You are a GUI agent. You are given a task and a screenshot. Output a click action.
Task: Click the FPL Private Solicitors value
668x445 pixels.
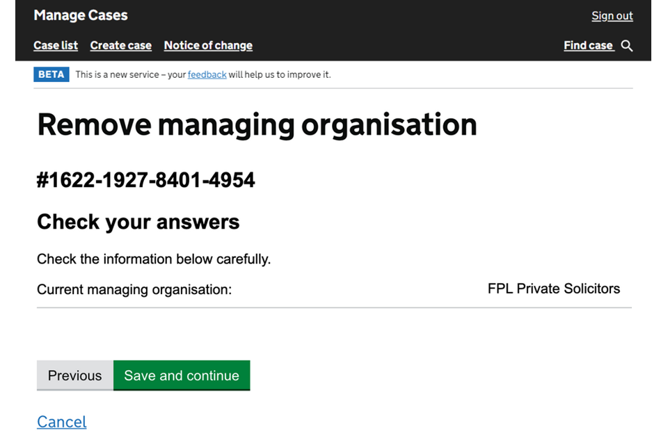pos(553,289)
